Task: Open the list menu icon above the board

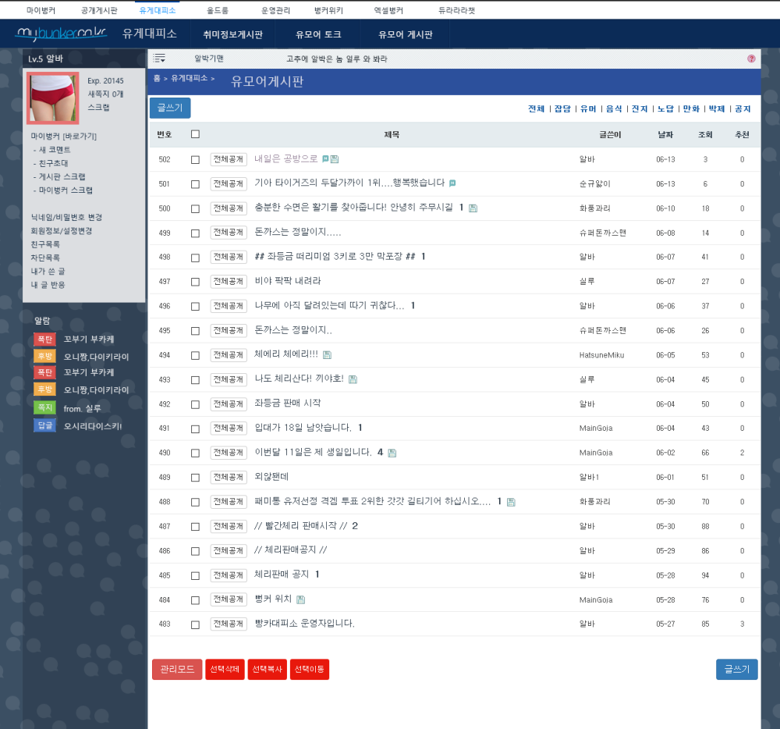Action: (159, 59)
